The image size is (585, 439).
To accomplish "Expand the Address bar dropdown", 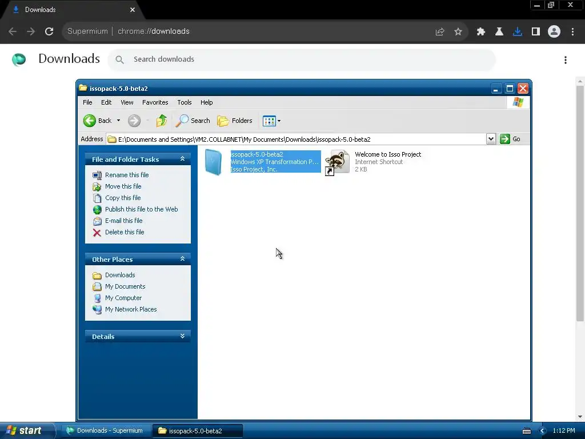I will (x=491, y=139).
